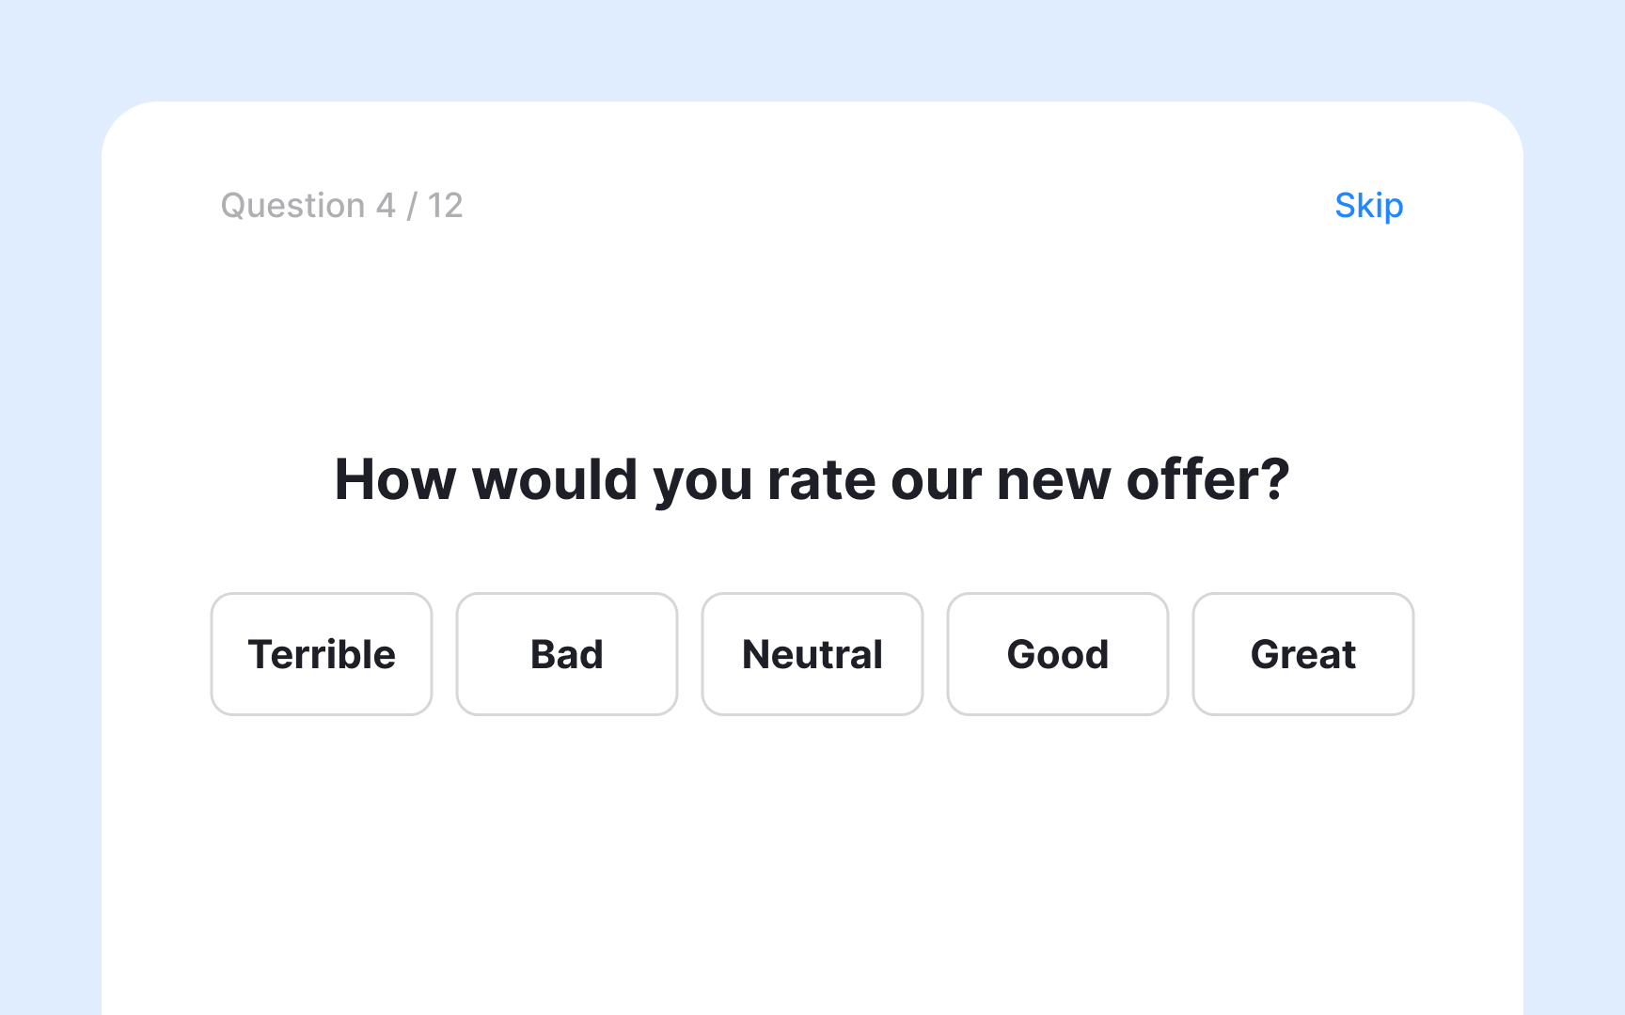Click the survey question heading text

tap(812, 479)
